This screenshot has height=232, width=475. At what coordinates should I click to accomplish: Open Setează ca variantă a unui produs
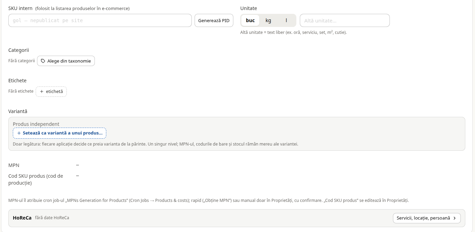[60, 133]
